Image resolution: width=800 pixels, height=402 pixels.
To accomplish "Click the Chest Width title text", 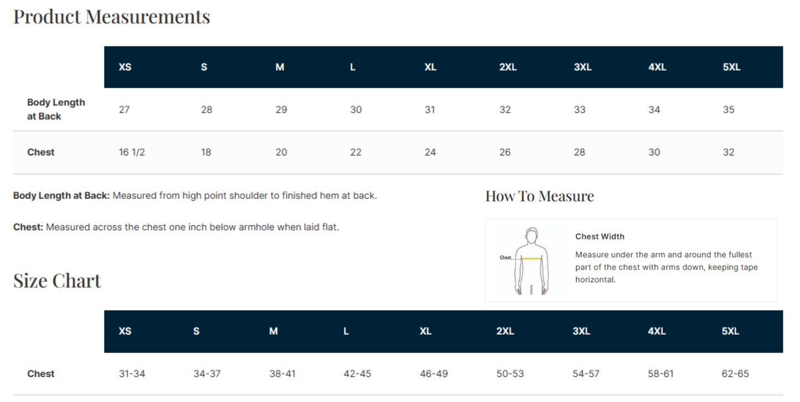I will pyautogui.click(x=600, y=237).
